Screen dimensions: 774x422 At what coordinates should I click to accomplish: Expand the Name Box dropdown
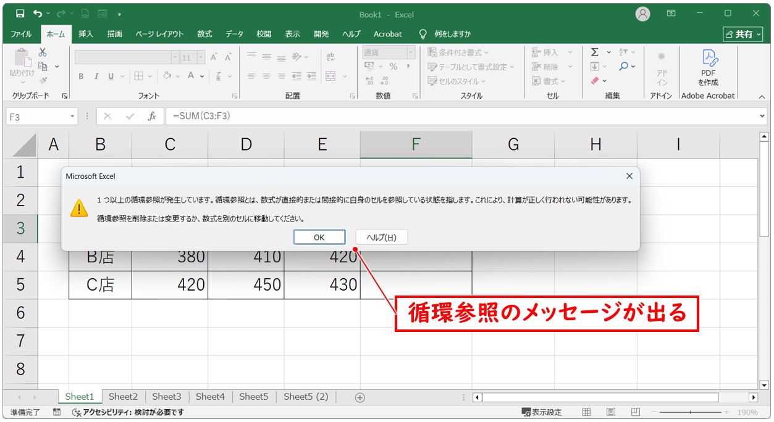73,116
